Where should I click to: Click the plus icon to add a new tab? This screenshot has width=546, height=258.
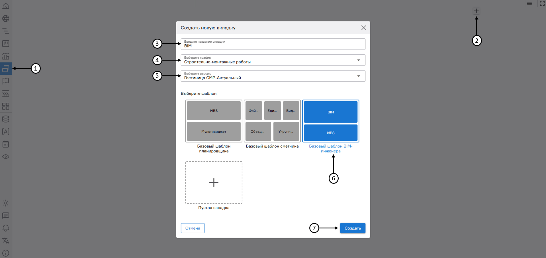(x=477, y=11)
